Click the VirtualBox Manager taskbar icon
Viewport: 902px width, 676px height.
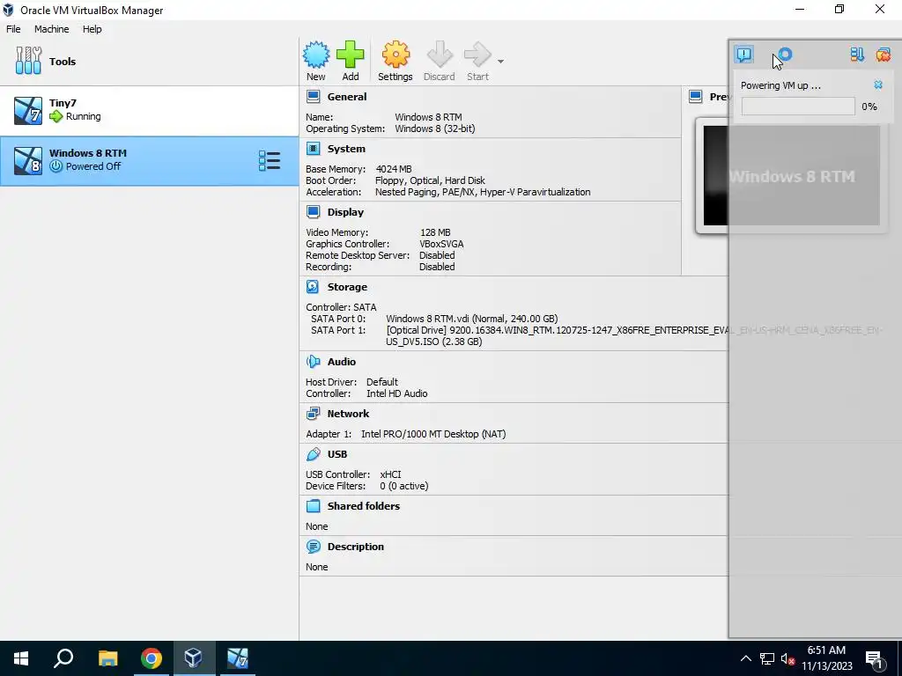point(193,658)
